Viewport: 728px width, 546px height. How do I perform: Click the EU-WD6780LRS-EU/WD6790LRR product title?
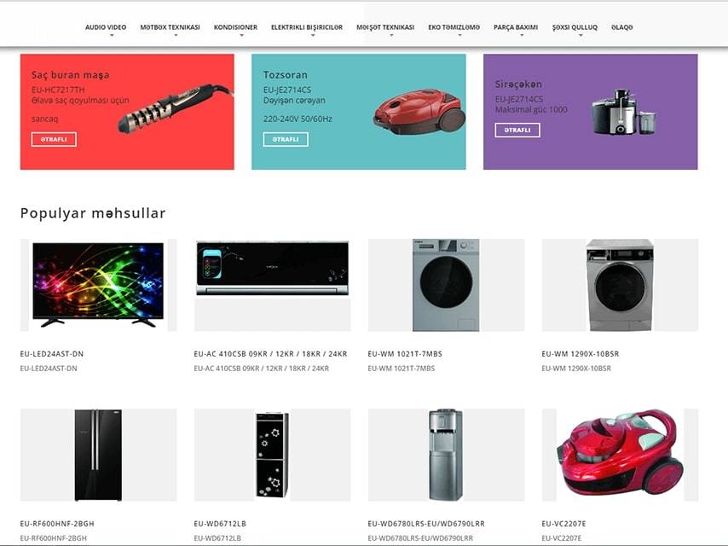coord(426,524)
